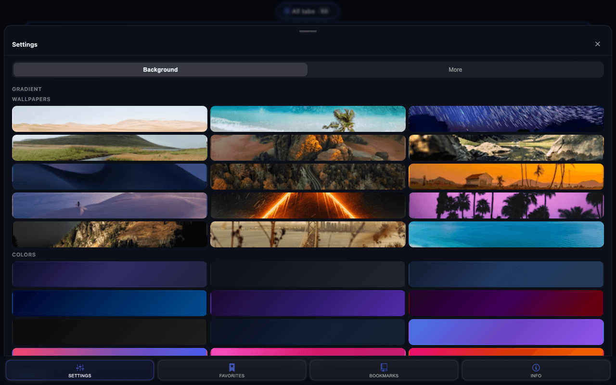
Task: Select the tropical beach palm wallpaper
Action: point(308,119)
